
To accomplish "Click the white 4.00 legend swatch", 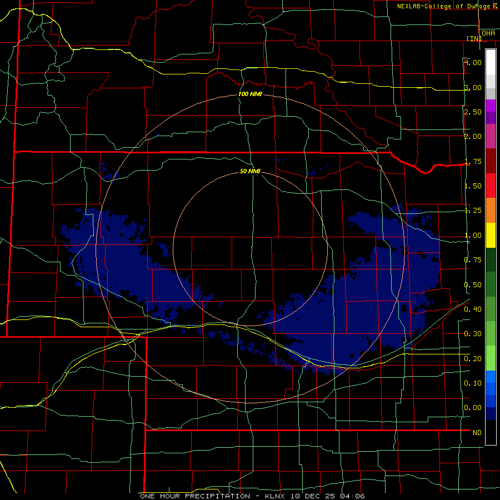I will tap(491, 62).
